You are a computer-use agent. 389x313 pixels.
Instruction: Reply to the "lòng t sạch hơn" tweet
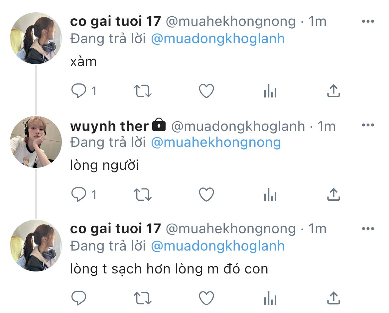79,298
